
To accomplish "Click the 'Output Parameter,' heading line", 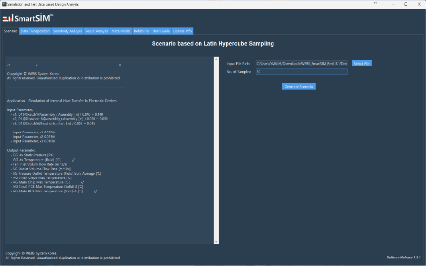I will 21,150.
